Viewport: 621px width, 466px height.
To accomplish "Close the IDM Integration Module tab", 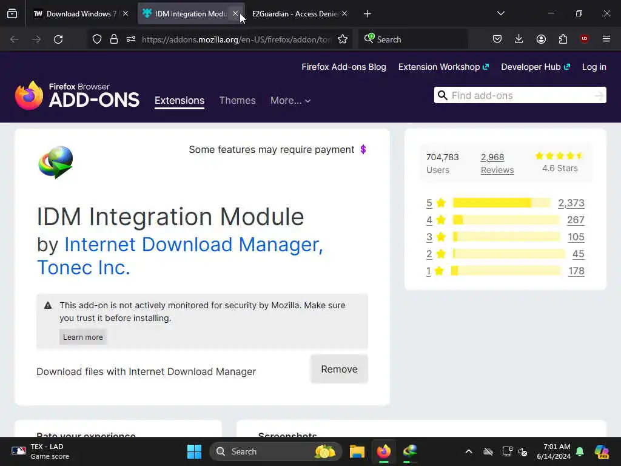I will [235, 14].
